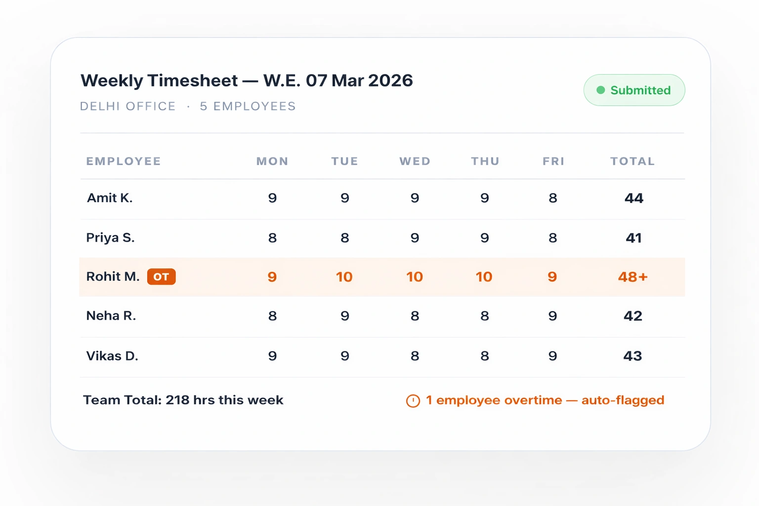Click the Submitted status badge
This screenshot has width=759, height=506.
point(634,90)
